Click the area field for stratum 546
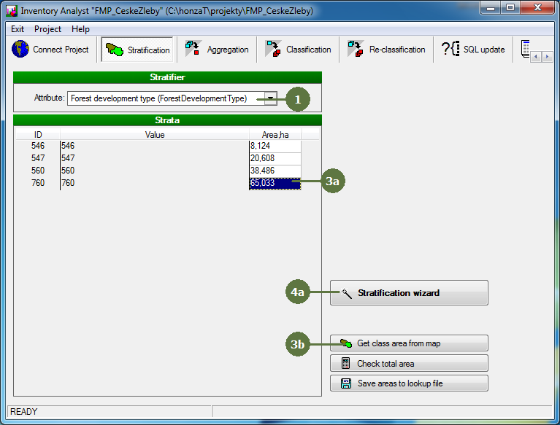Viewport: 560px width, 425px height. [x=275, y=147]
